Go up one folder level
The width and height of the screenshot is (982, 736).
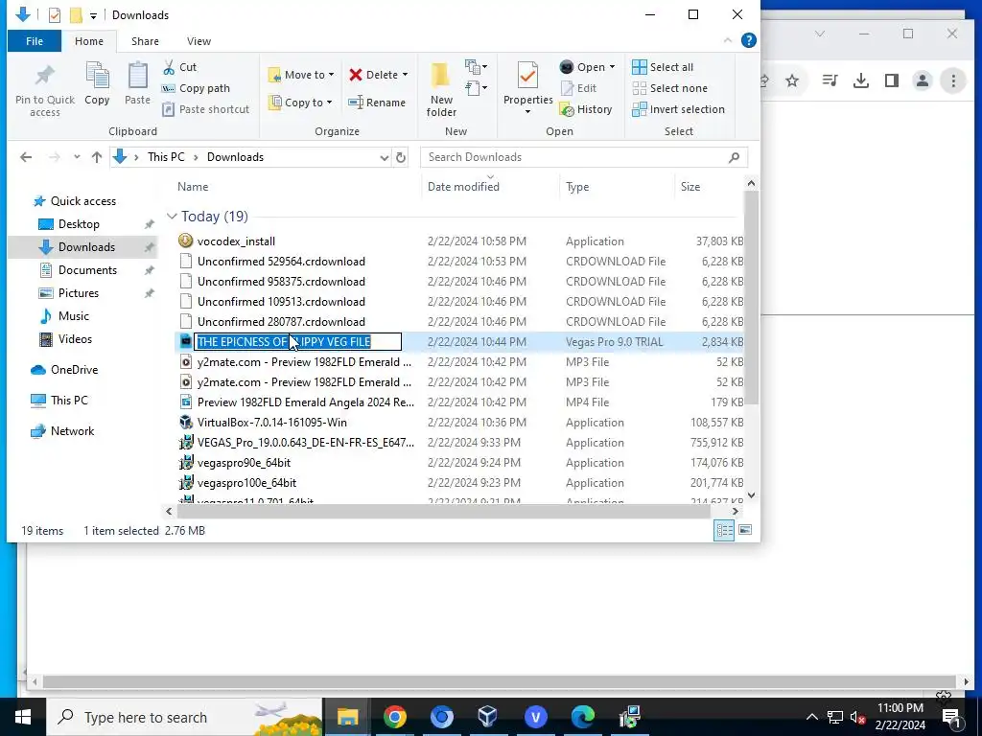click(x=97, y=157)
